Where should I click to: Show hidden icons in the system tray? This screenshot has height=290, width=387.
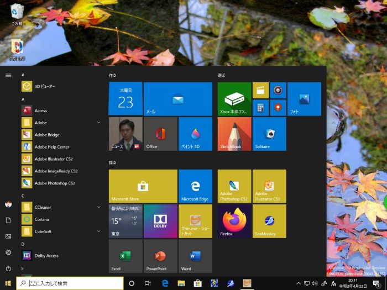[x=299, y=283]
